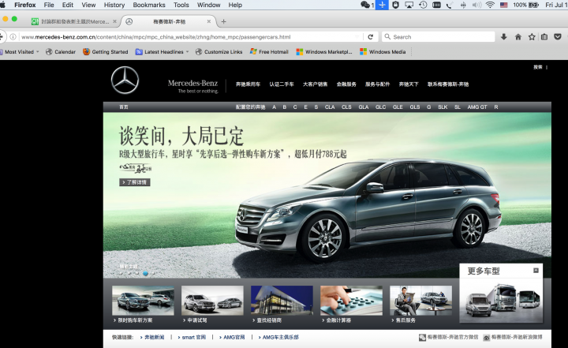The width and height of the screenshot is (568, 348).
Task: Open the Windows Media bookmark
Action: (x=383, y=52)
